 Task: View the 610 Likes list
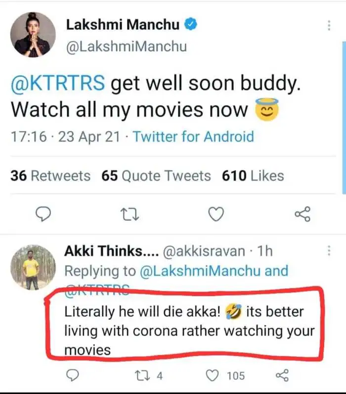pos(253,176)
